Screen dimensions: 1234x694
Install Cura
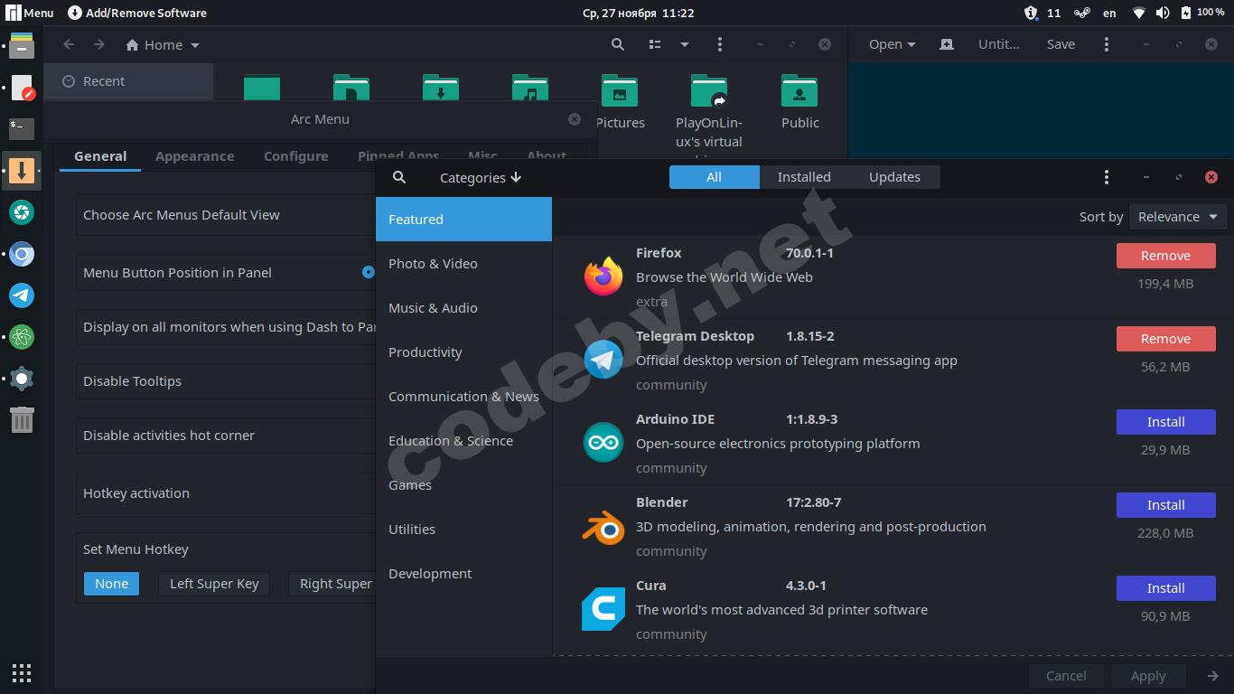1166,588
